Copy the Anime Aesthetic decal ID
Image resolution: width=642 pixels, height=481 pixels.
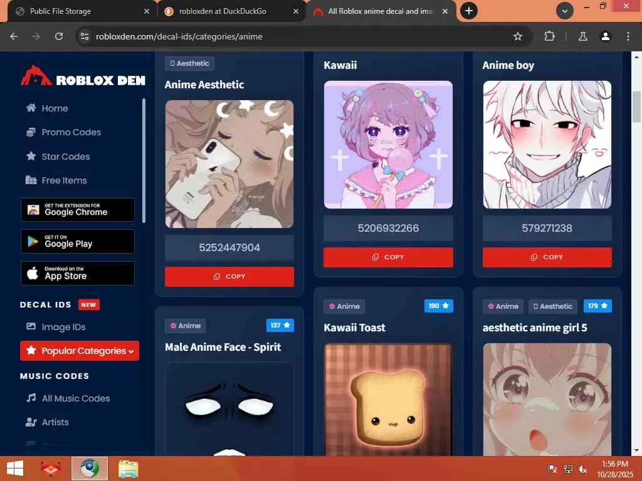(229, 276)
